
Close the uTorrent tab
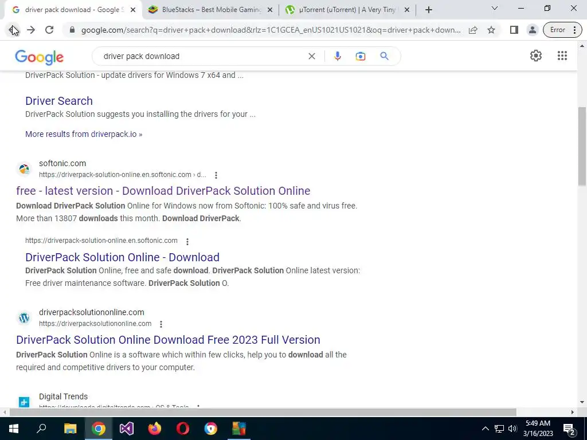point(407,10)
